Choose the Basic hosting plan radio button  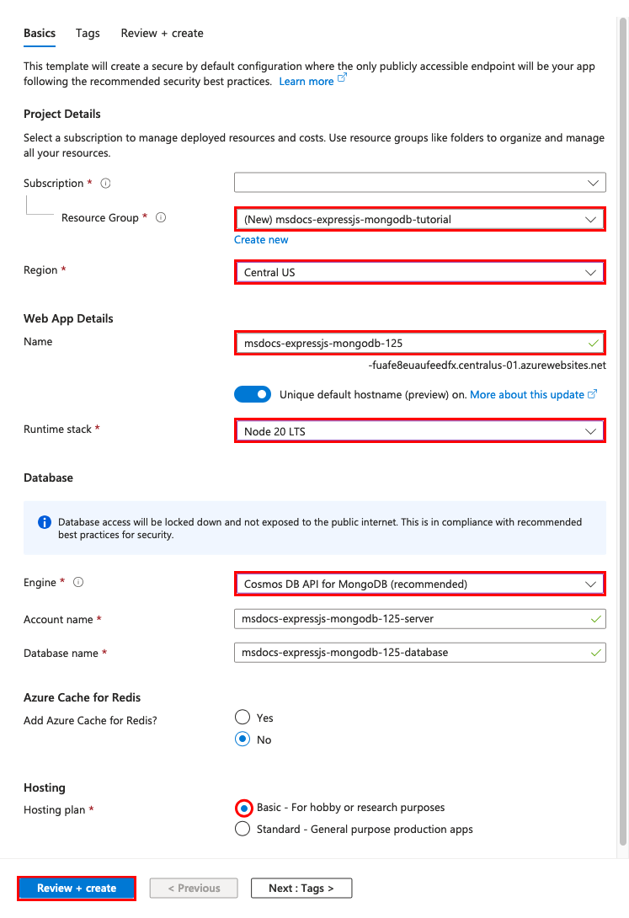243,808
